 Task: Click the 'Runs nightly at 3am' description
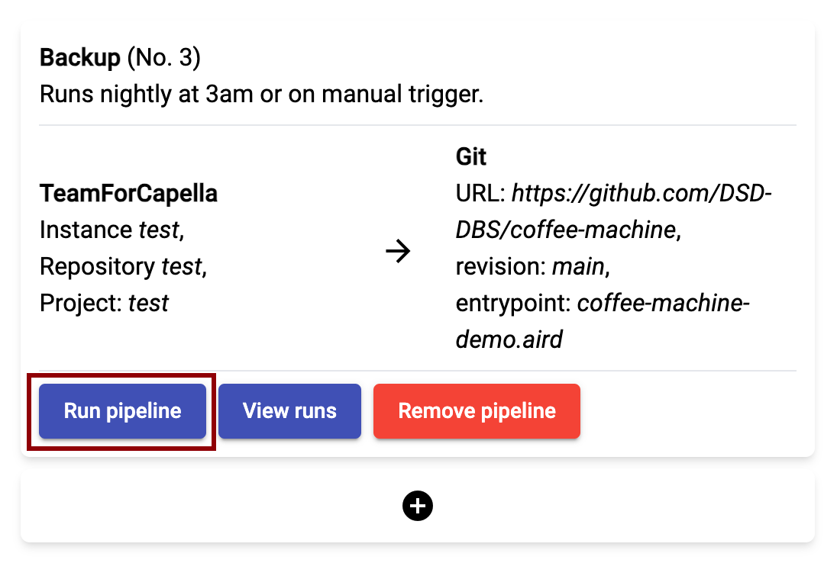point(261,94)
